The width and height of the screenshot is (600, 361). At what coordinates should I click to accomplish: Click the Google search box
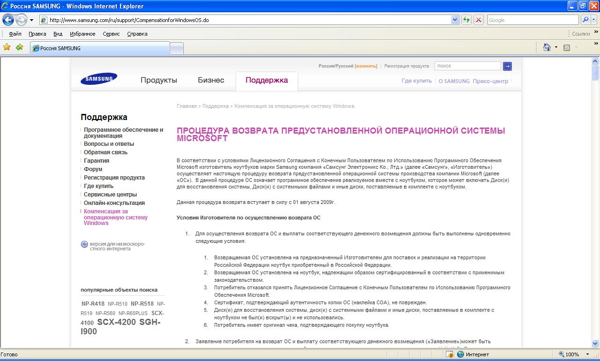pos(532,20)
